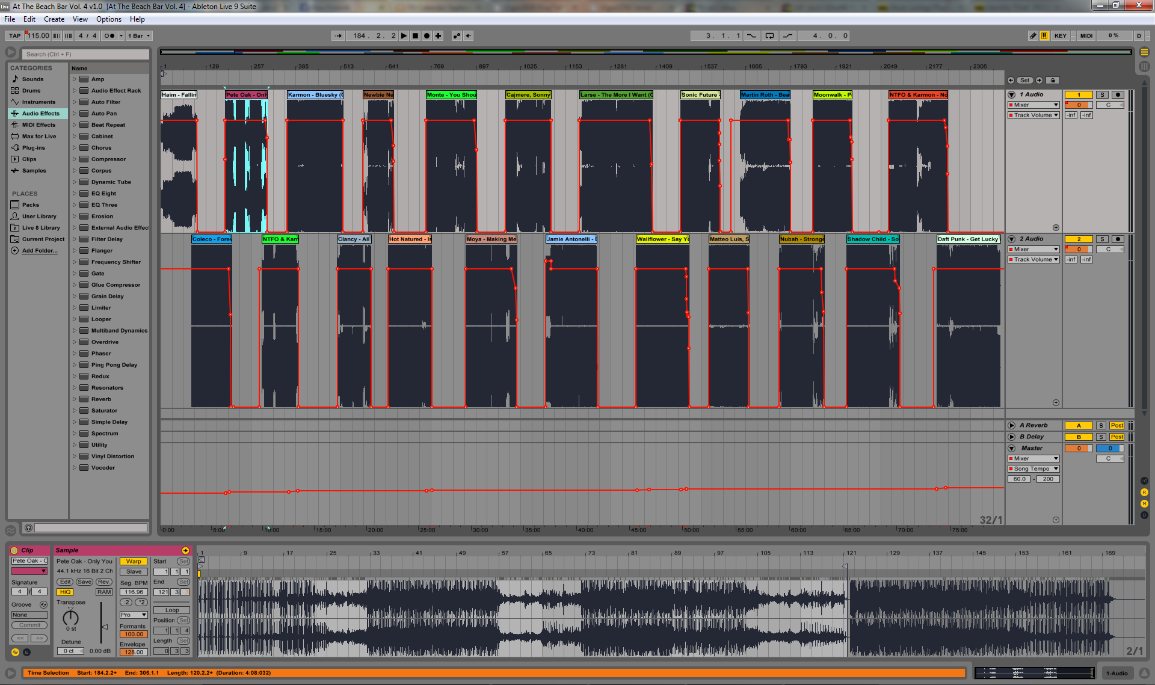Show the Sample box with waveform icon

point(15,652)
